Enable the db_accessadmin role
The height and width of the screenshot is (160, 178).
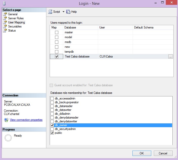(x=52, y=98)
